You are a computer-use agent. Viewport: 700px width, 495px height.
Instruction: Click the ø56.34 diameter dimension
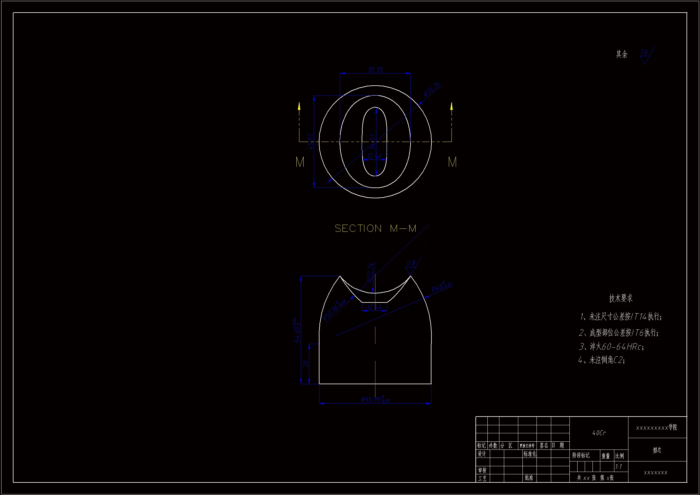tap(432, 89)
